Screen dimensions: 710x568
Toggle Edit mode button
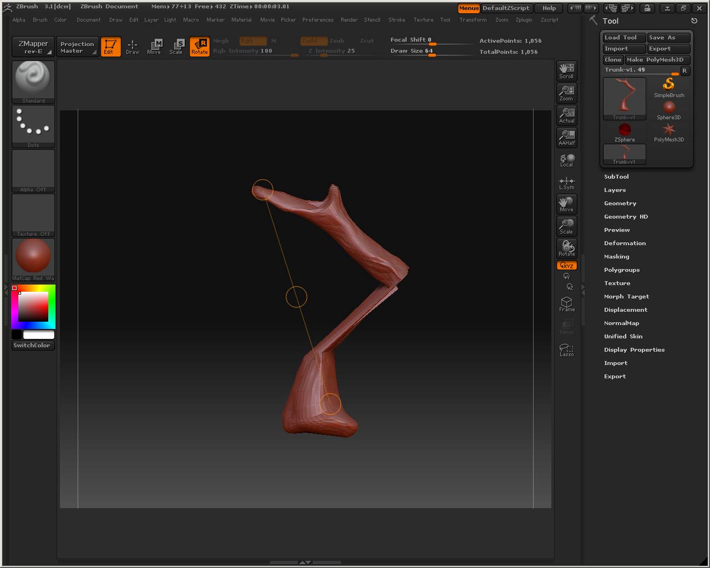coord(110,46)
